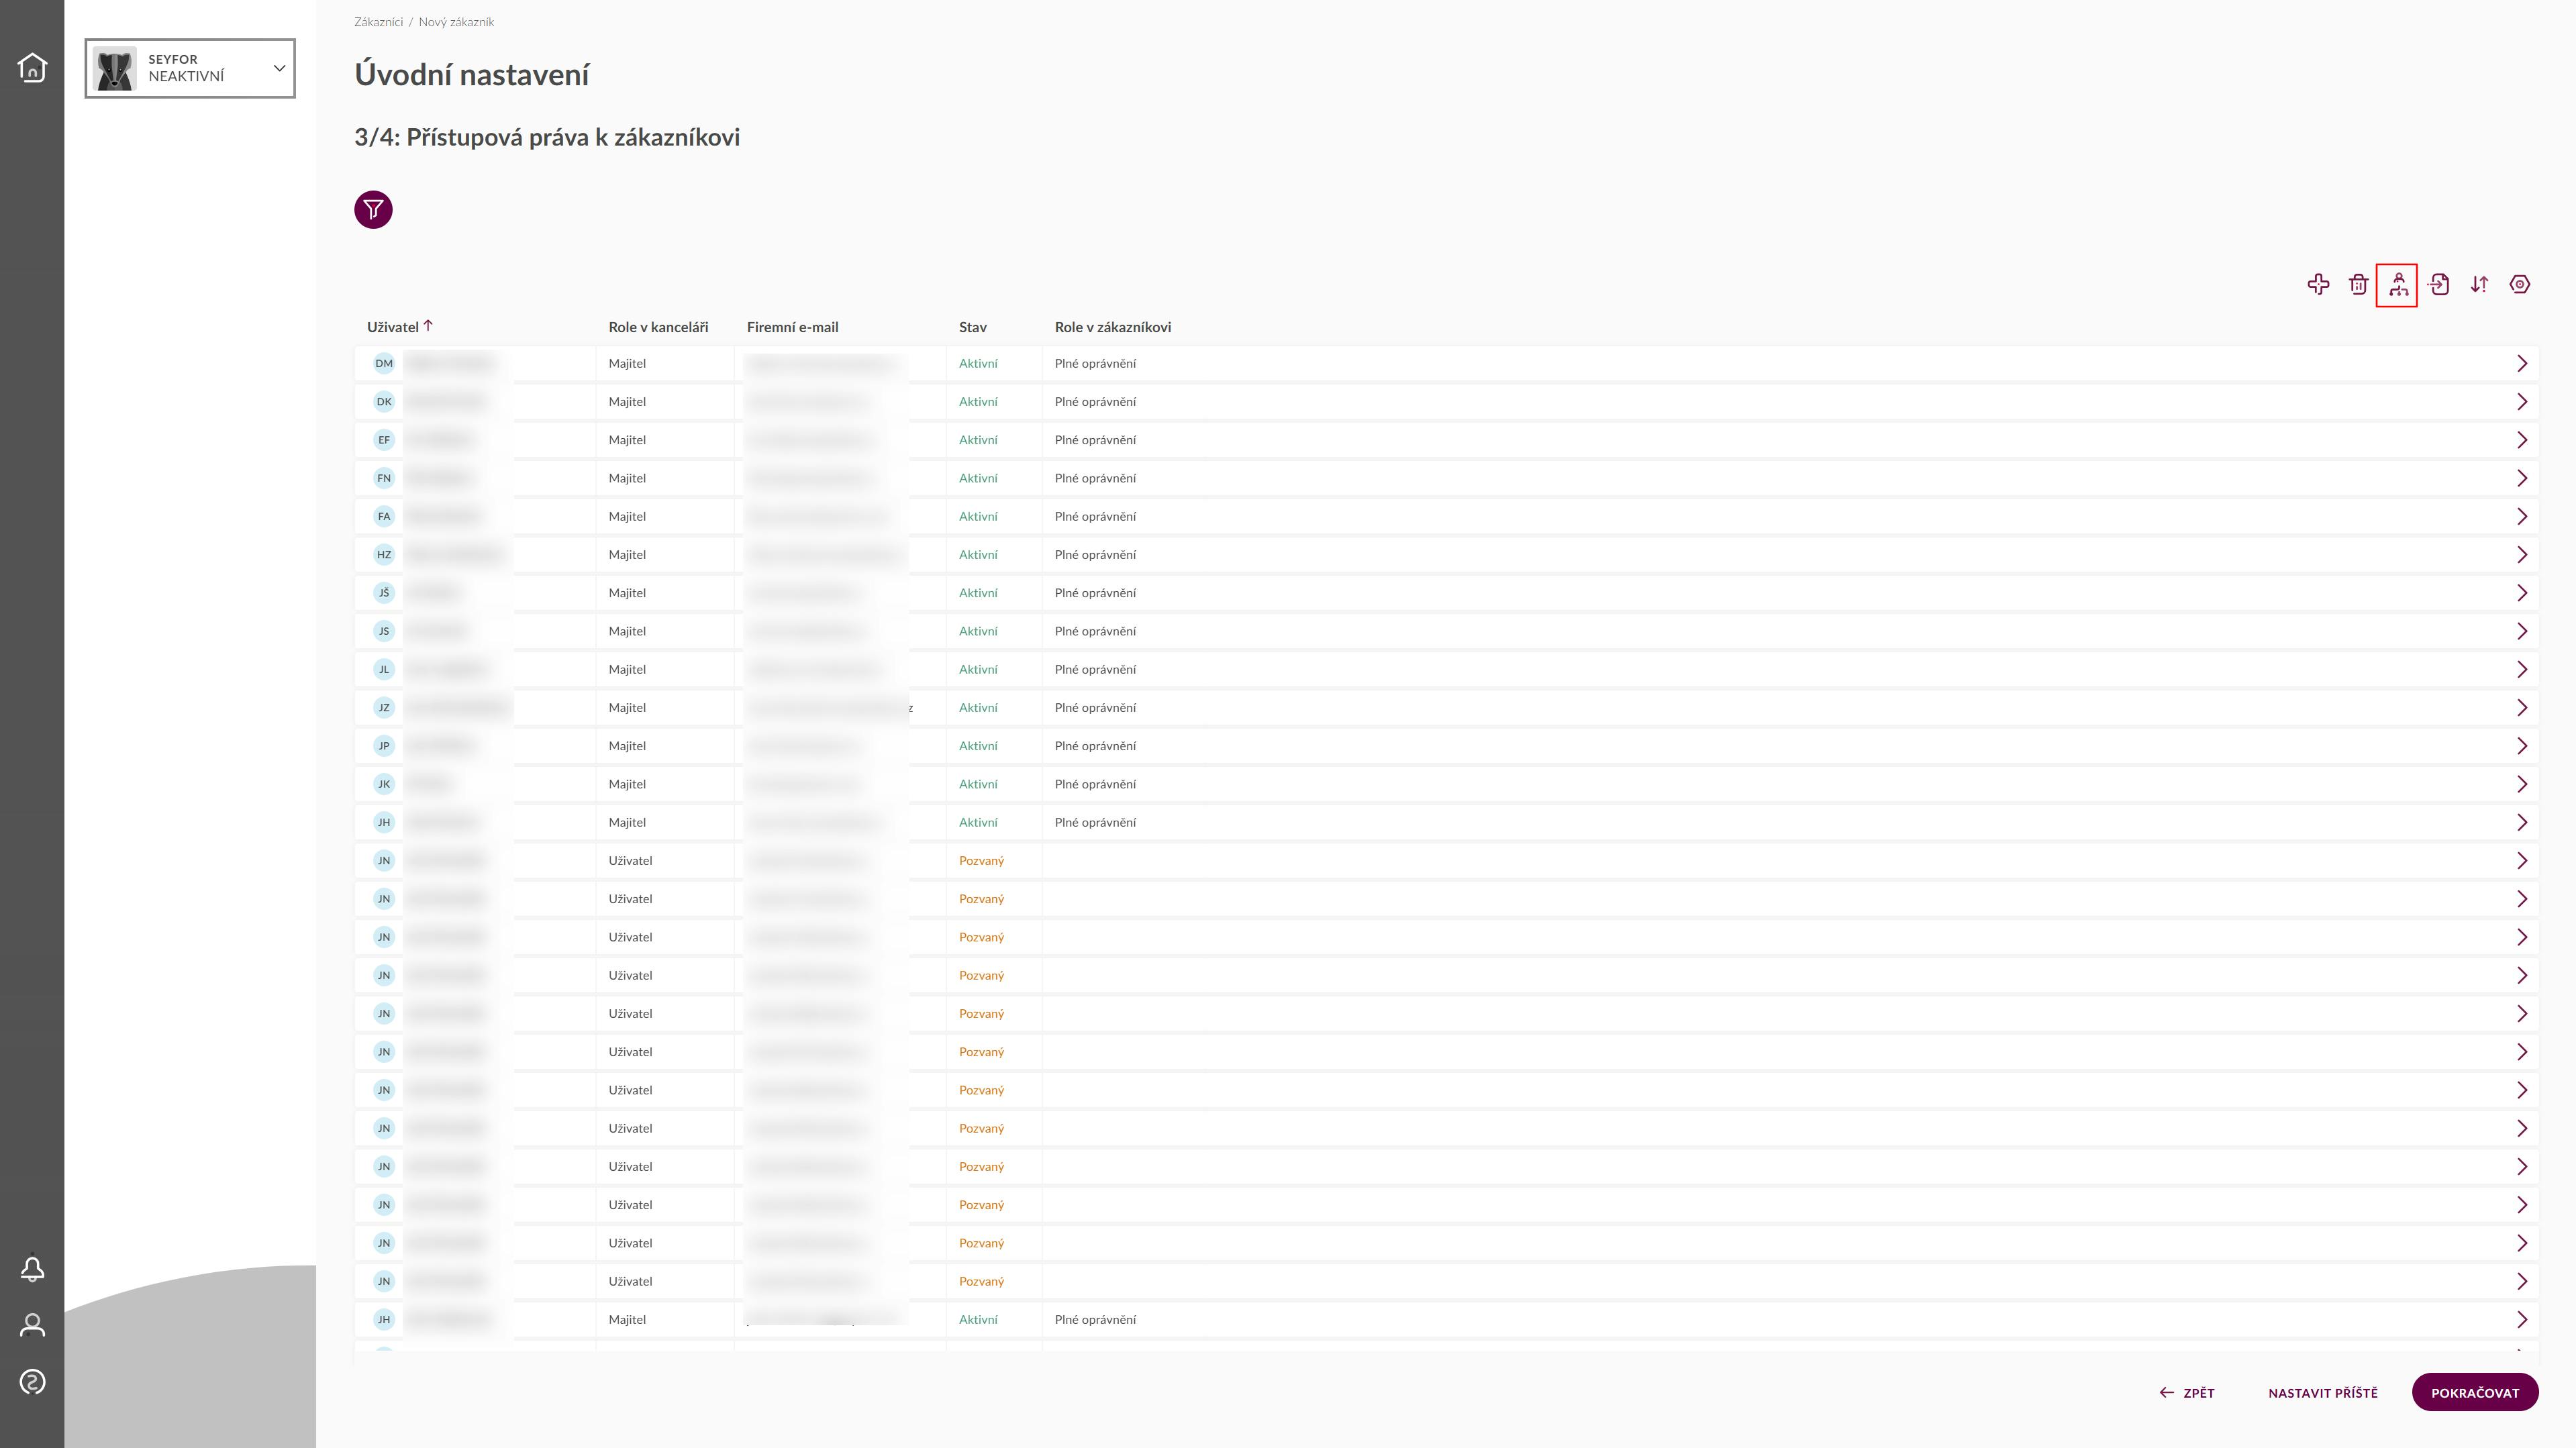Viewport: 2576px width, 1448px height.
Task: Sort by the Uživatel column header
Action: [x=393, y=327]
